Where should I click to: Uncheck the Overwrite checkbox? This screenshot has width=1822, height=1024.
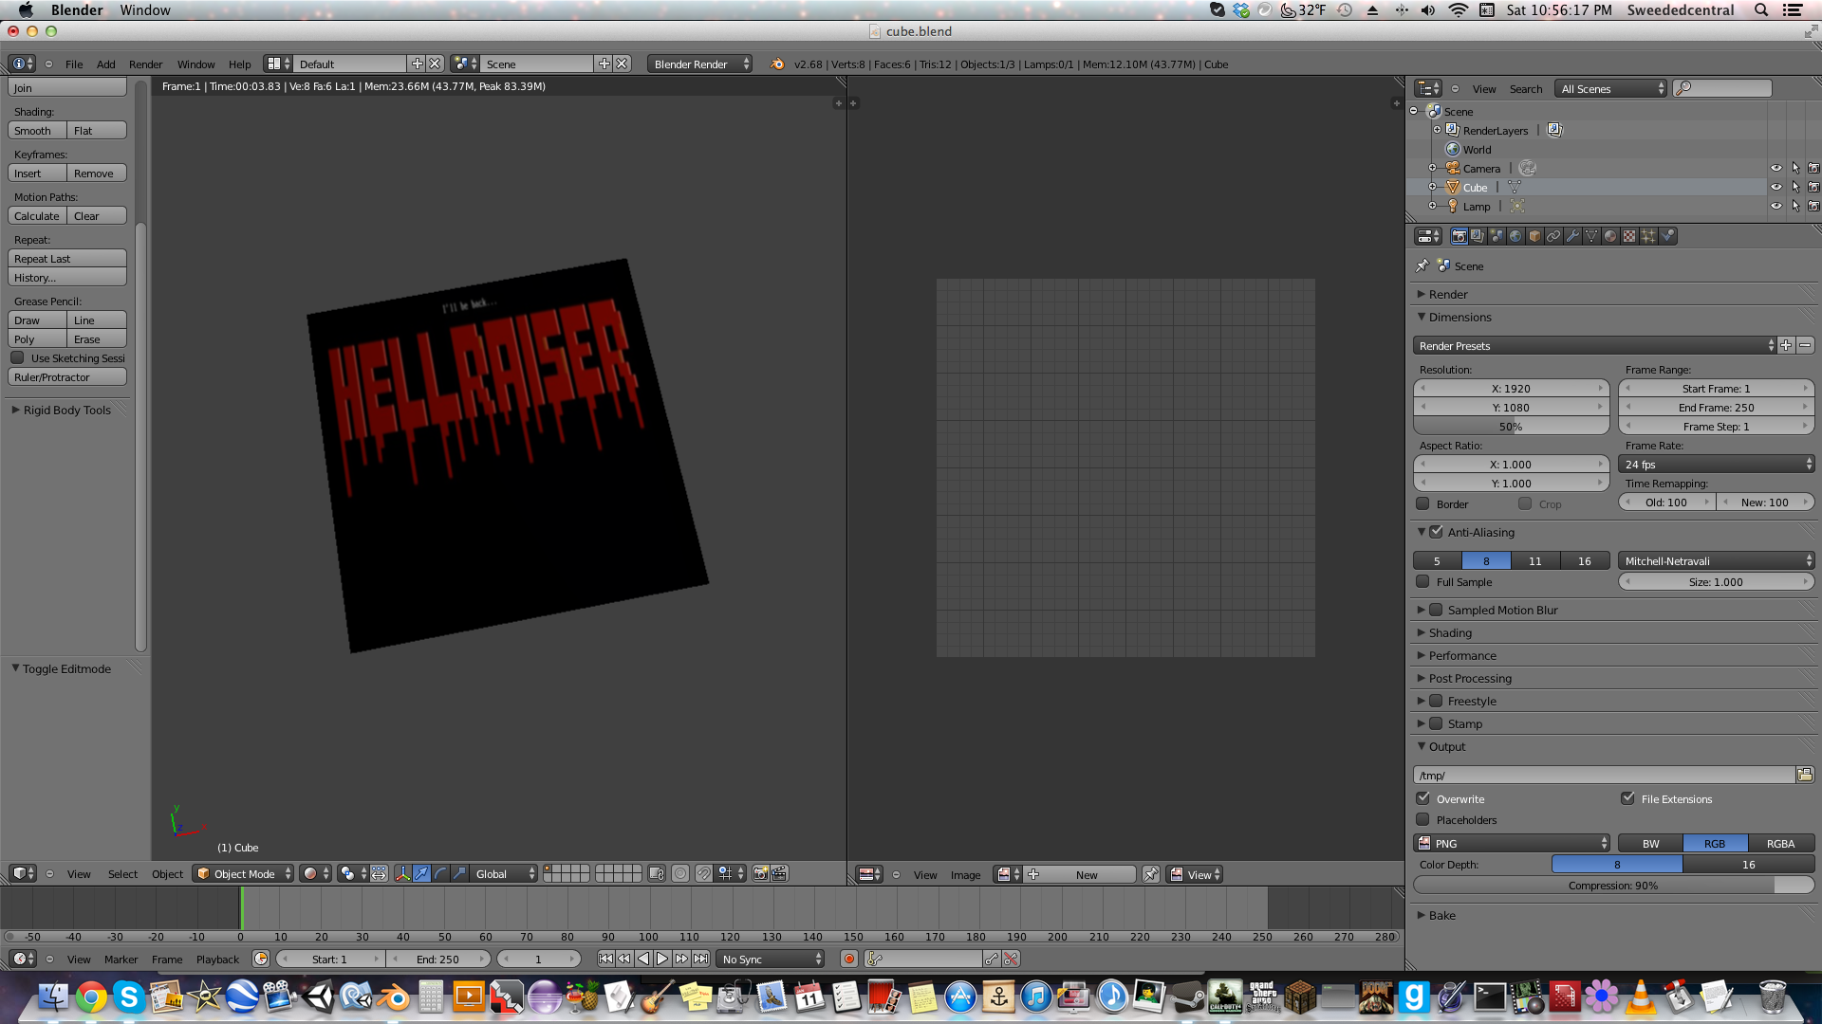coord(1422,798)
